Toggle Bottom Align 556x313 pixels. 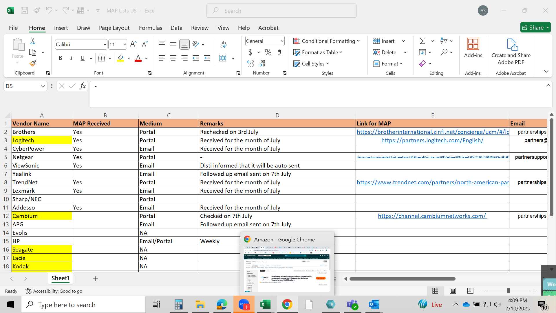click(184, 44)
